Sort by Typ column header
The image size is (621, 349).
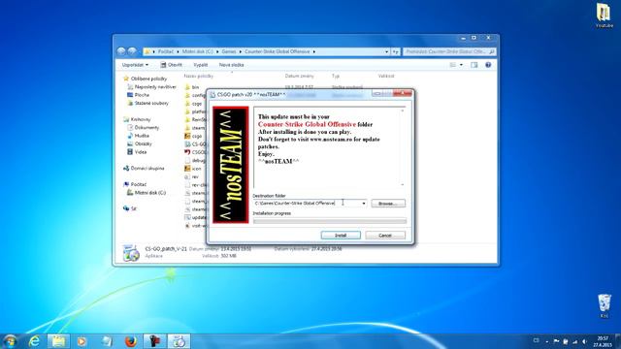[x=336, y=76]
